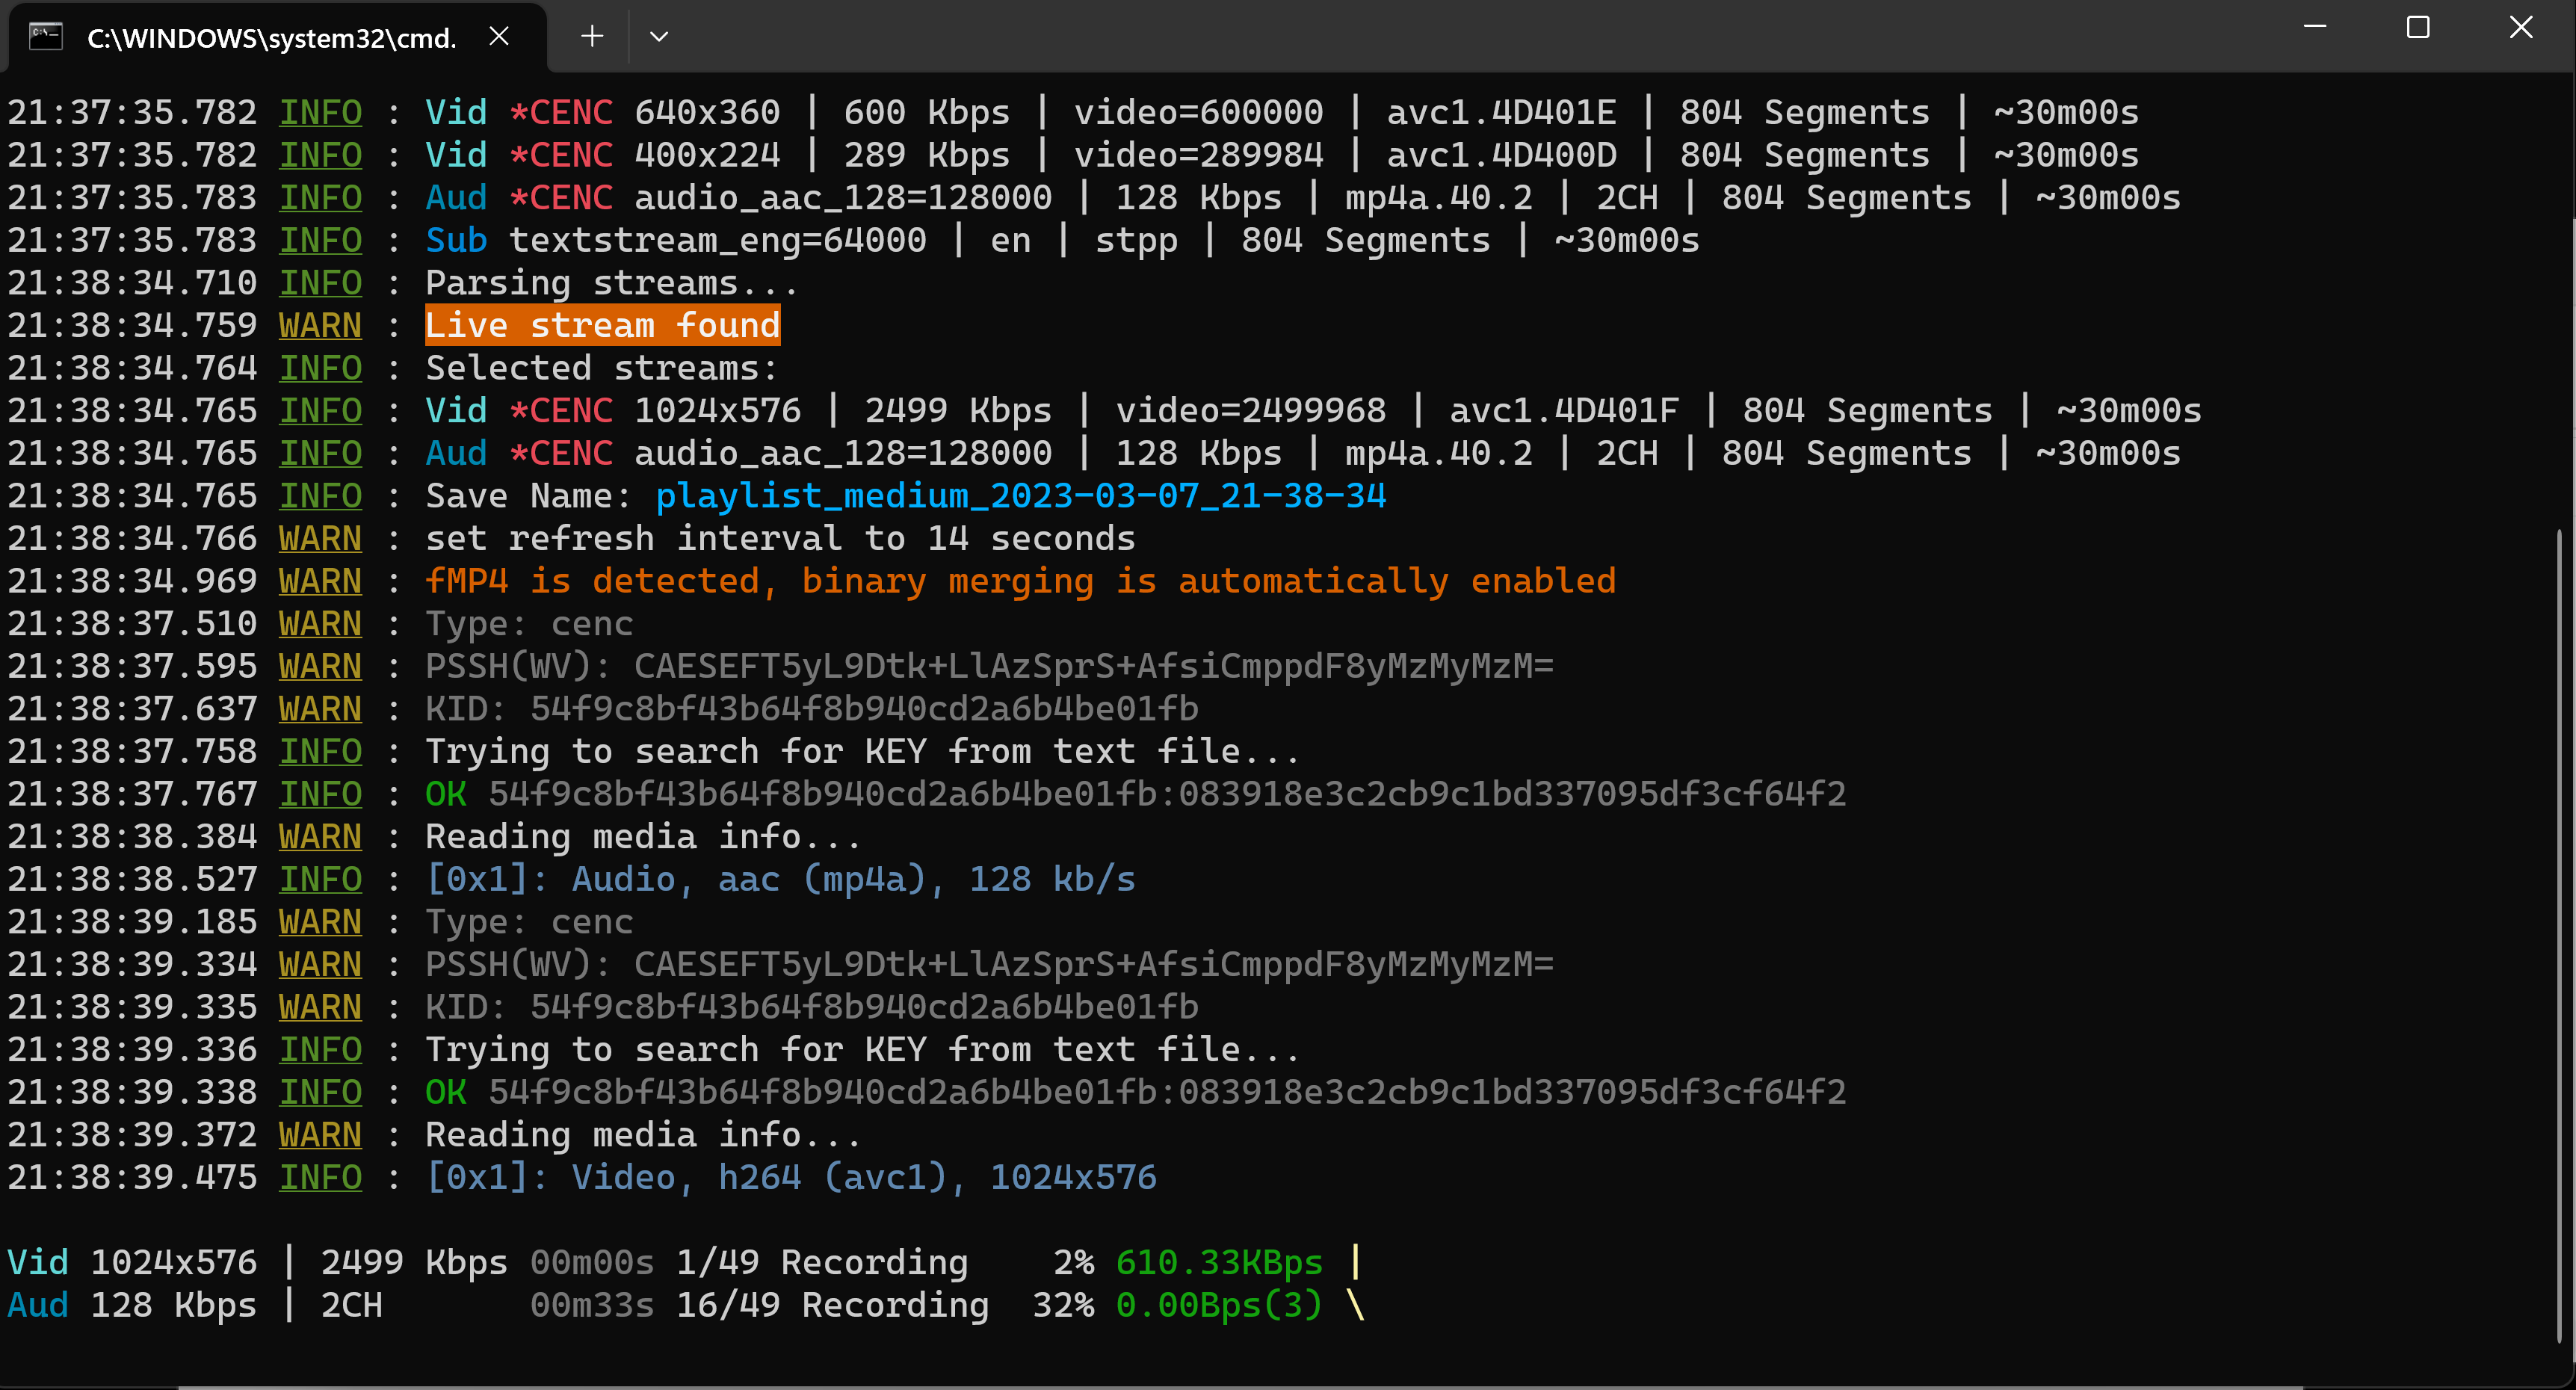Image resolution: width=2576 pixels, height=1390 pixels.
Task: Select the C:\WINDOWS\system32\cmd tab title
Action: pyautogui.click(x=271, y=38)
